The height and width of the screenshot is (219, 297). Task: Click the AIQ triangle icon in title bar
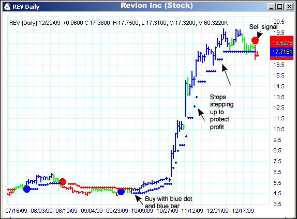point(7,7)
